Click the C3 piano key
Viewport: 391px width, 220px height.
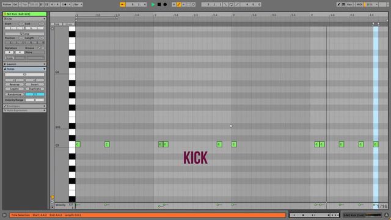[72, 144]
